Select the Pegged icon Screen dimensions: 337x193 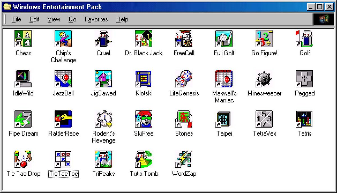coord(304,79)
